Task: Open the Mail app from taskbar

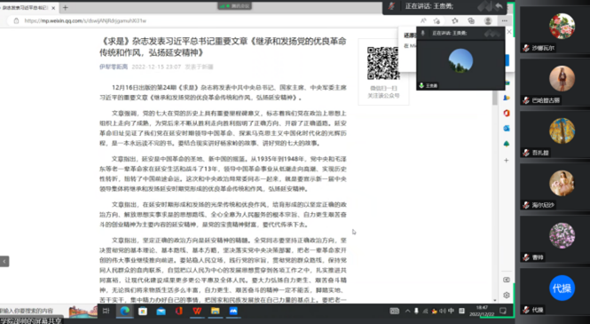Action: pos(161,311)
